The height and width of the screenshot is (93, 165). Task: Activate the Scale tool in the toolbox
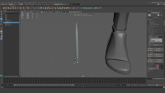1,24
